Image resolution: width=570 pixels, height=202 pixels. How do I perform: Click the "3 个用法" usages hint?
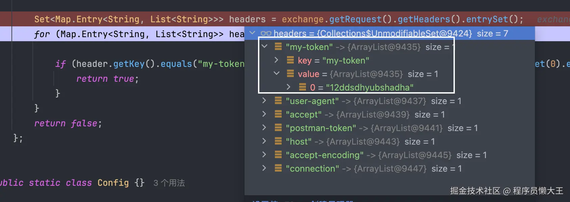(169, 183)
